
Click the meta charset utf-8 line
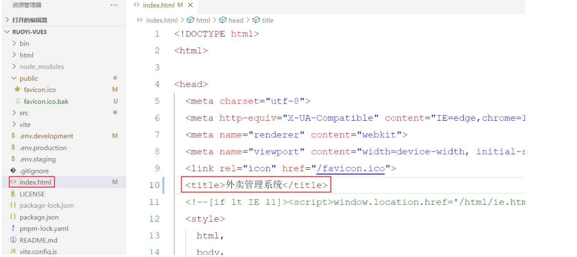pos(248,101)
